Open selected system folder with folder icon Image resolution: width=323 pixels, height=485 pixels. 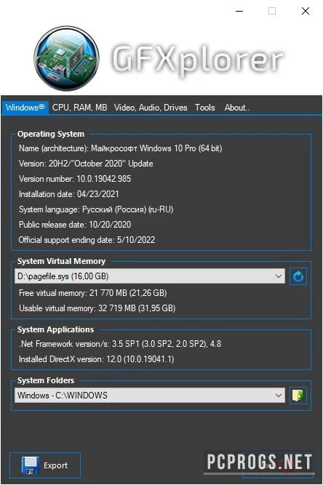click(298, 396)
